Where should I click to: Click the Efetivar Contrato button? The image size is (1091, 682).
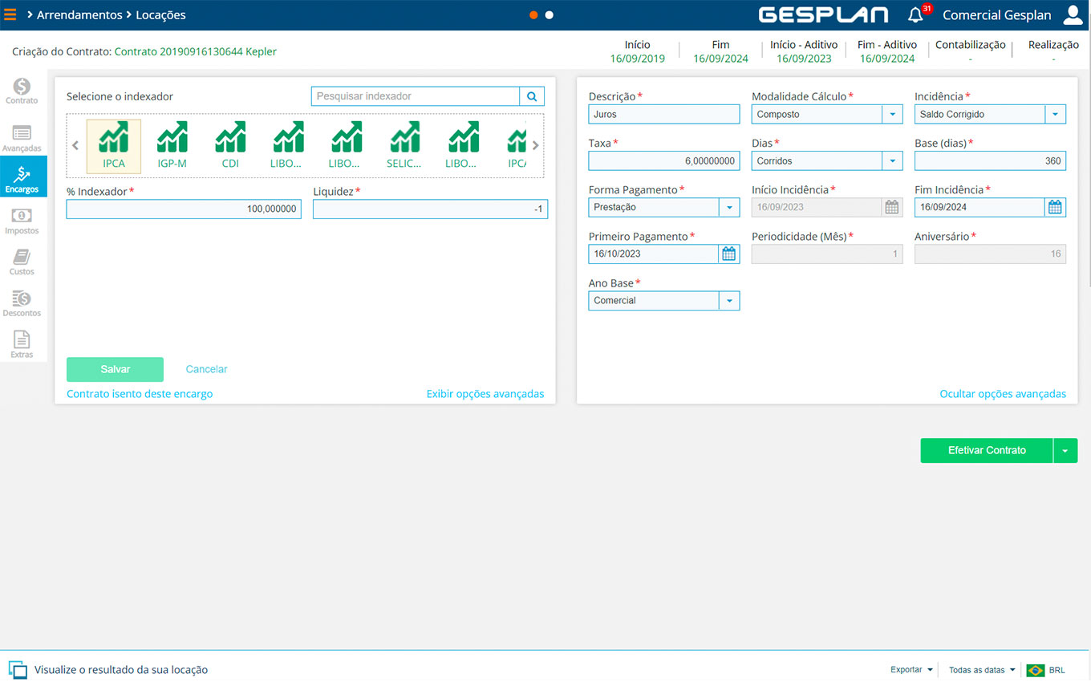tap(986, 451)
